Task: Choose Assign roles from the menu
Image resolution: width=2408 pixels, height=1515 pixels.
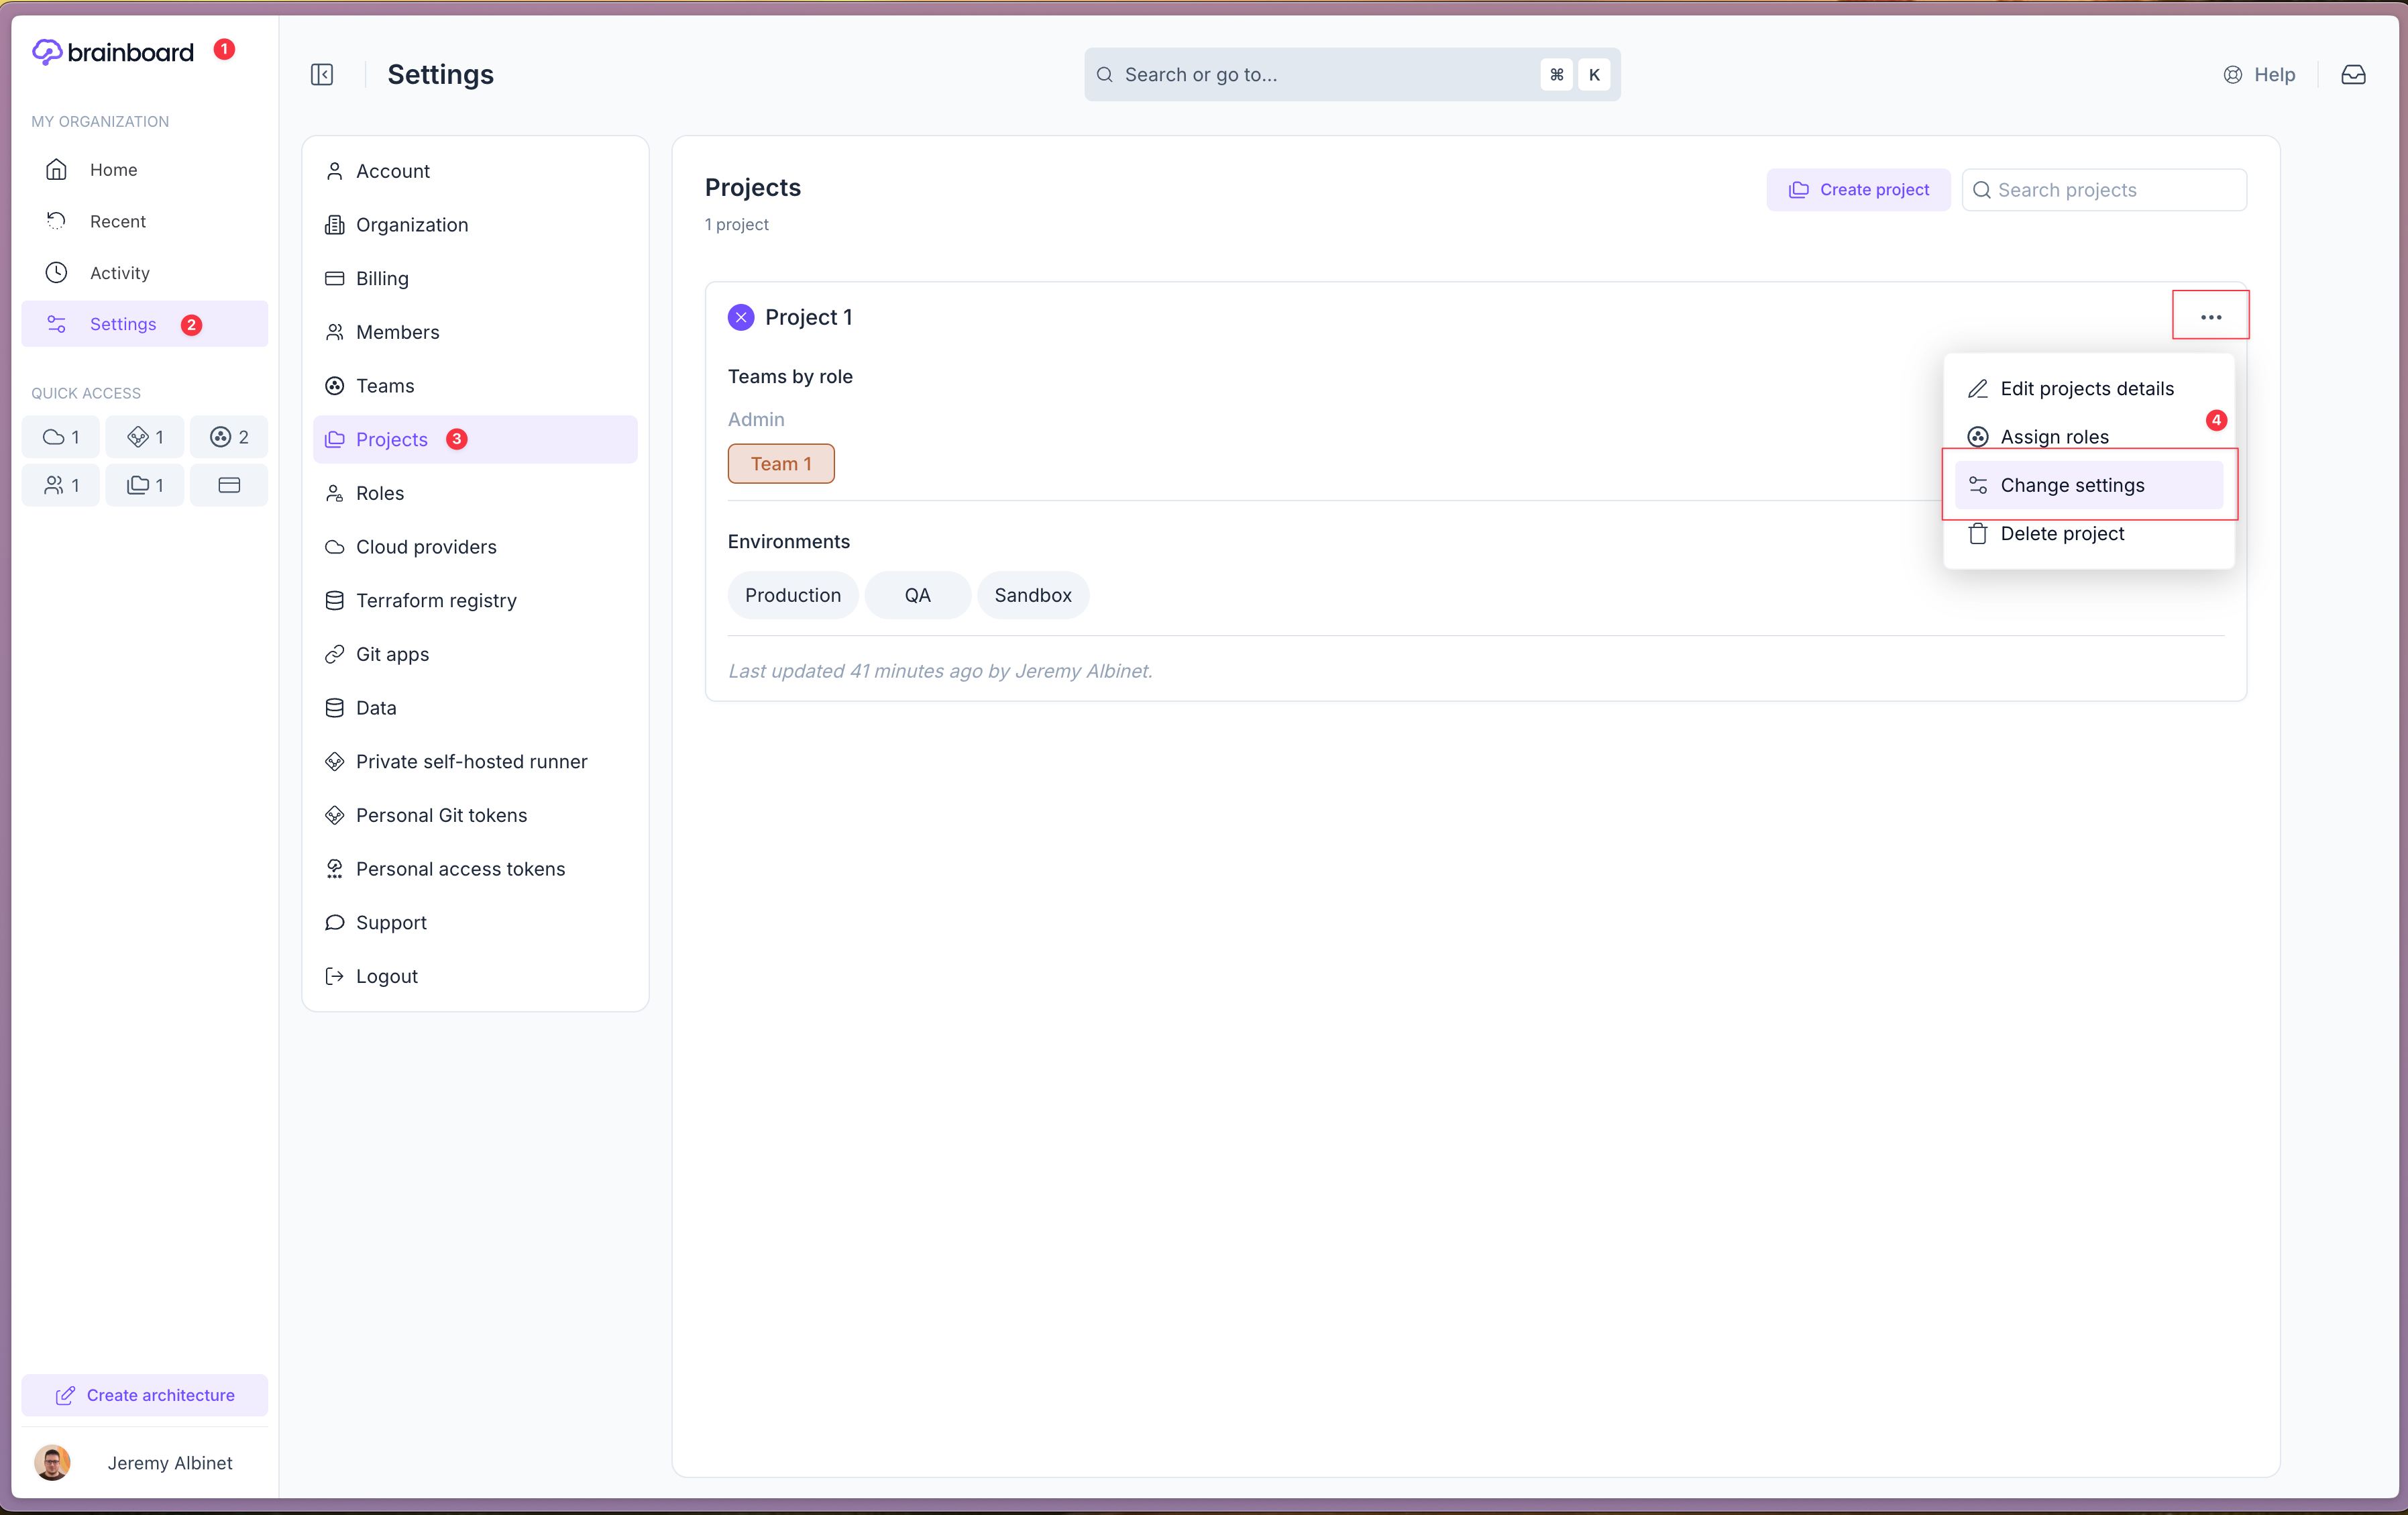Action: pyautogui.click(x=2054, y=437)
